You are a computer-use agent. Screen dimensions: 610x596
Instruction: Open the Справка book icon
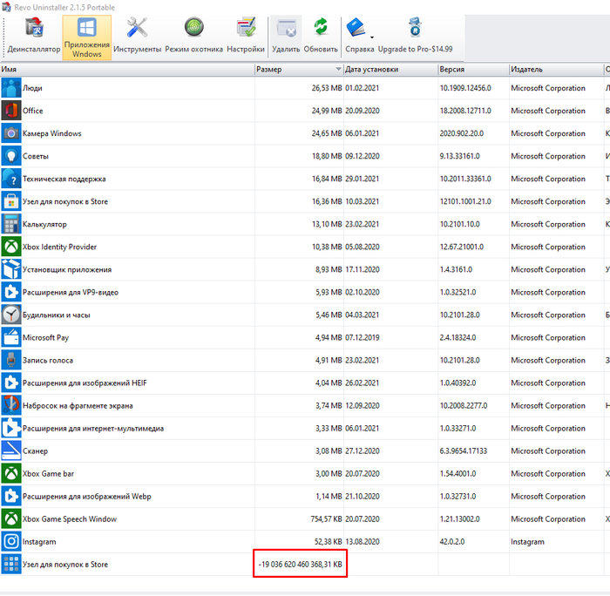(356, 28)
